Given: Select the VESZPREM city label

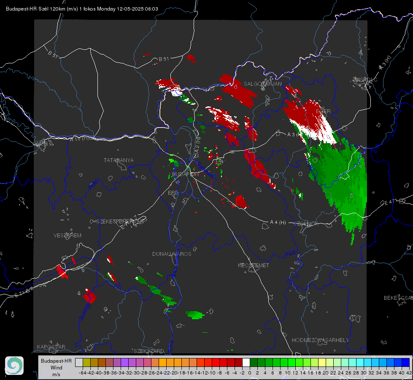Looking at the screenshot, I should [x=67, y=236].
